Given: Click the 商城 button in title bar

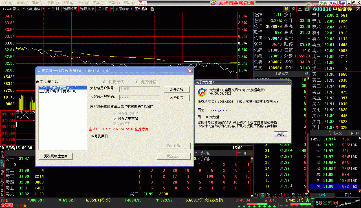Looking at the screenshot, I should 333,3.
